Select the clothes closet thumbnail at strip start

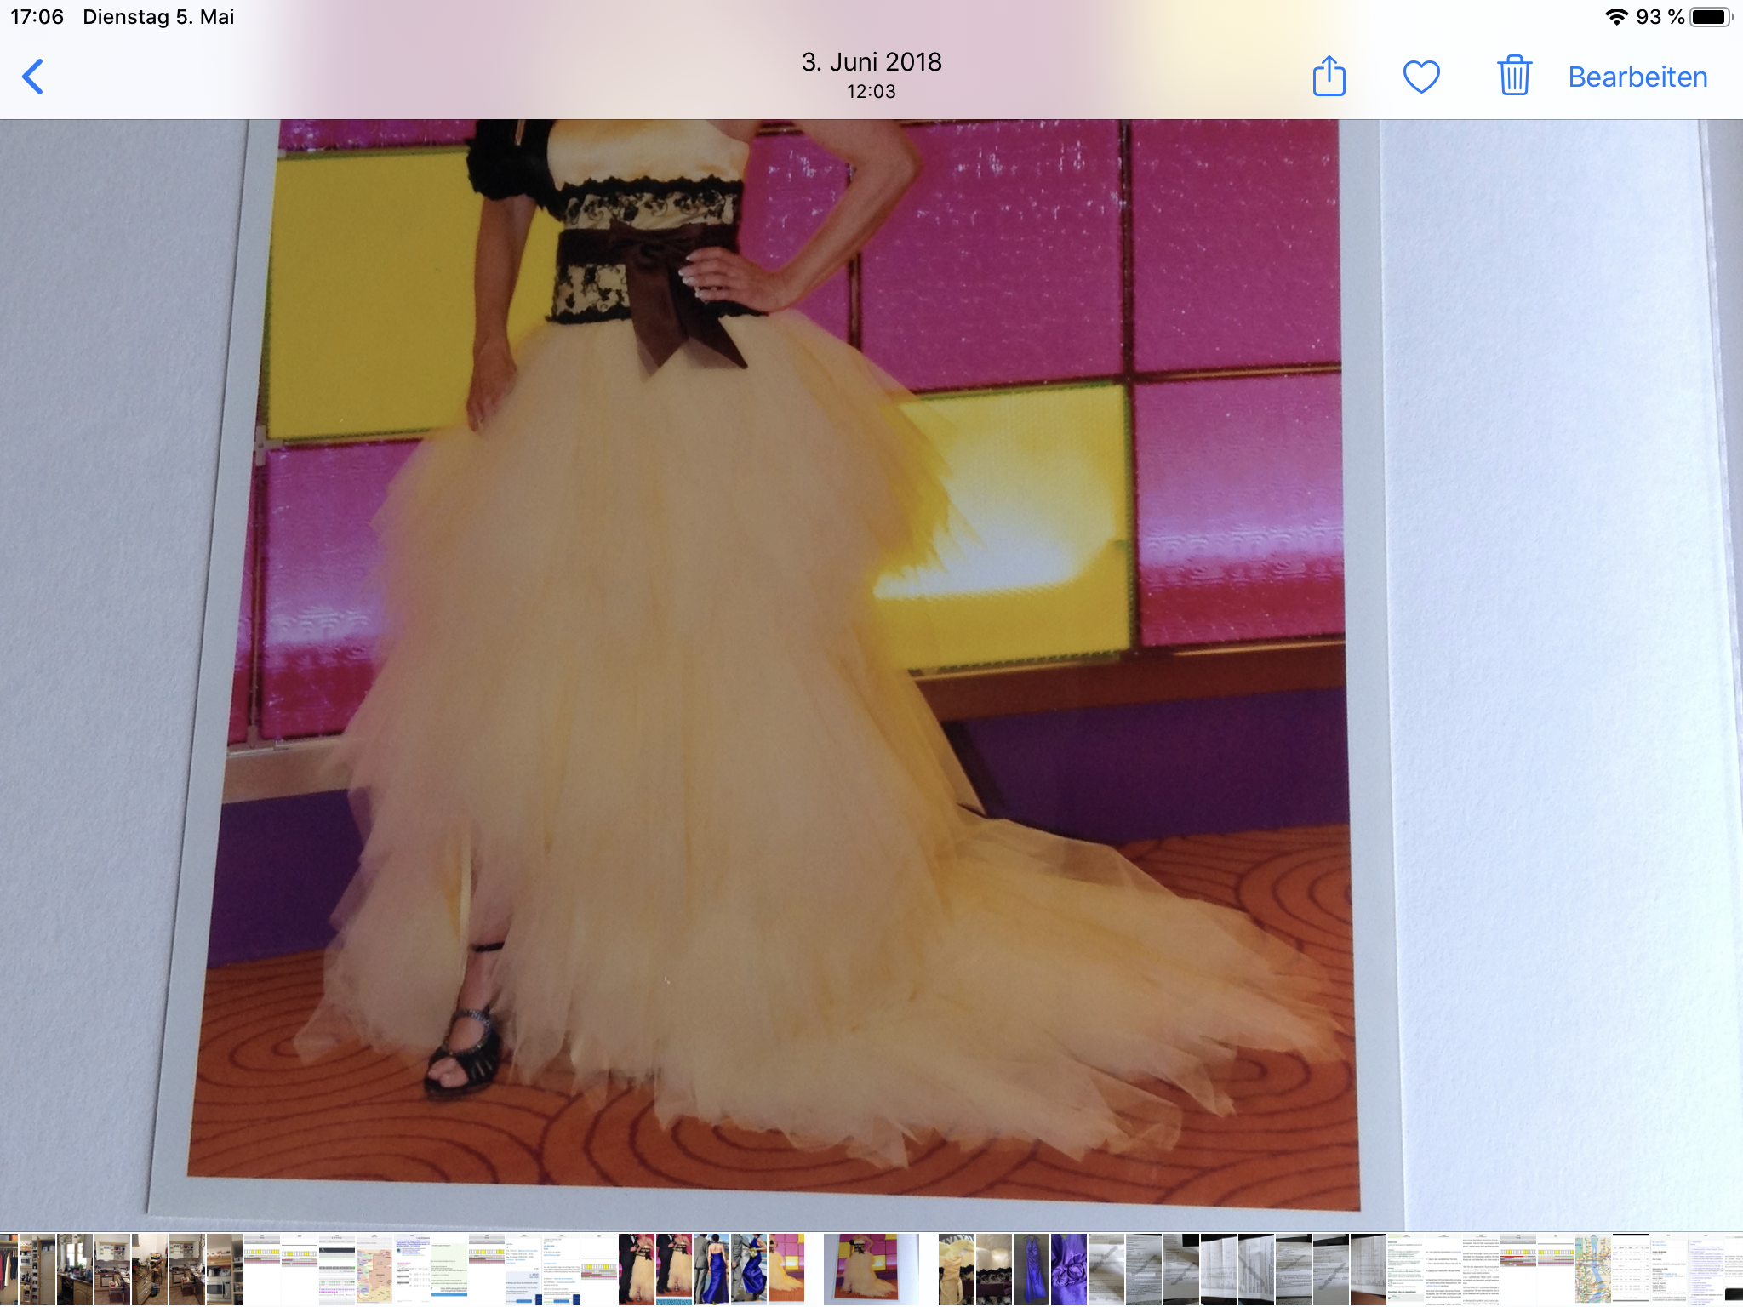coord(9,1269)
